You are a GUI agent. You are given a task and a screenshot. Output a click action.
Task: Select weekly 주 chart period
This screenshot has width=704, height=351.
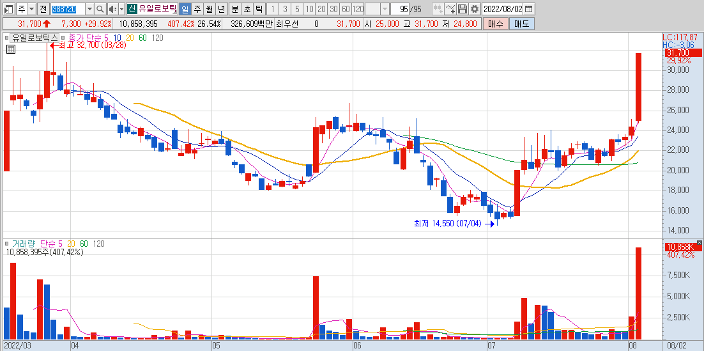pyautogui.click(x=197, y=9)
